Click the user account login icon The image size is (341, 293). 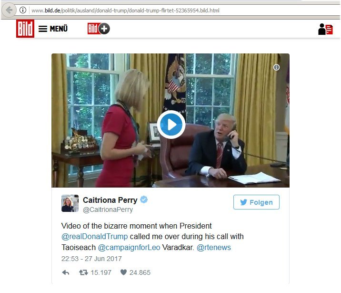pos(325,29)
